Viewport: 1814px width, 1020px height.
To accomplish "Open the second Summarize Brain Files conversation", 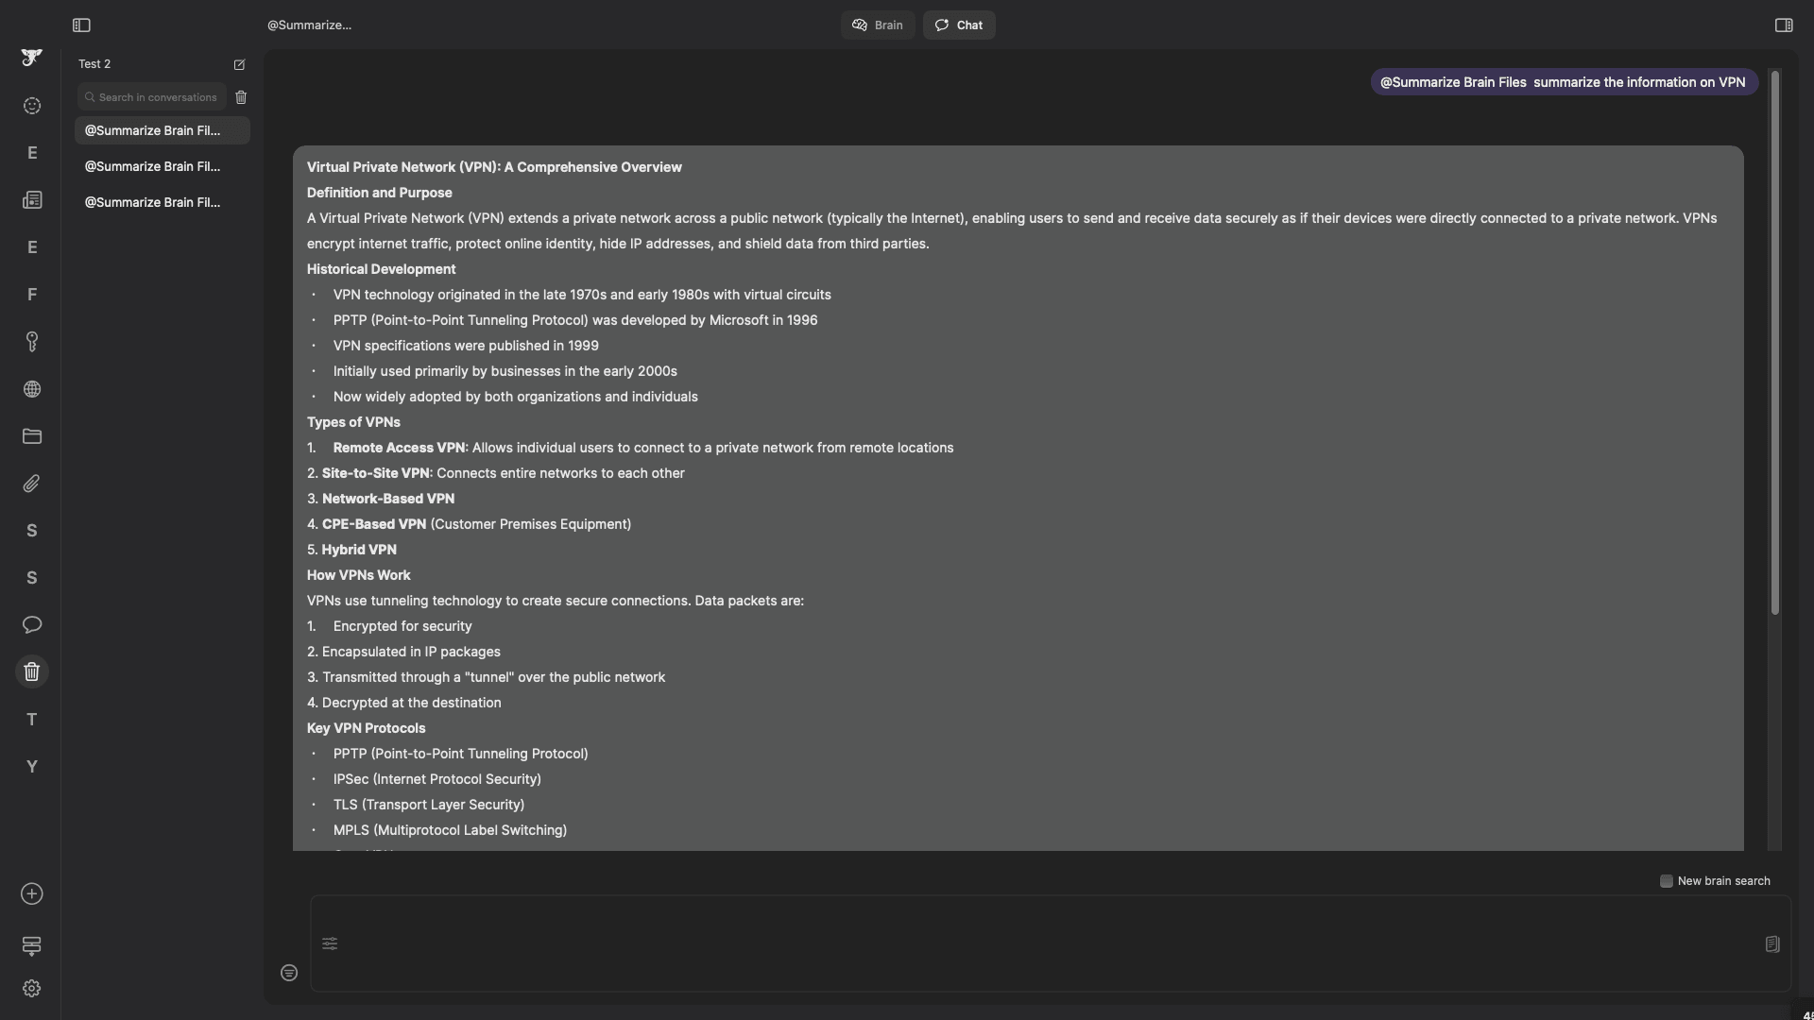I will pyautogui.click(x=153, y=166).
